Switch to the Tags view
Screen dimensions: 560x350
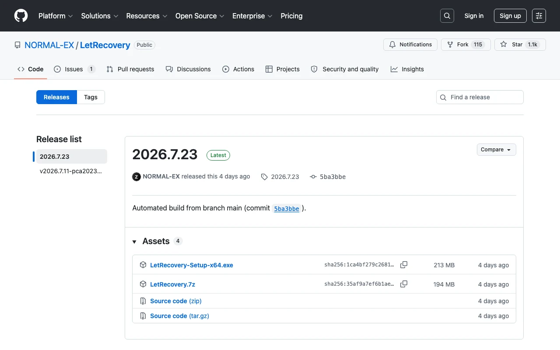[x=91, y=97]
